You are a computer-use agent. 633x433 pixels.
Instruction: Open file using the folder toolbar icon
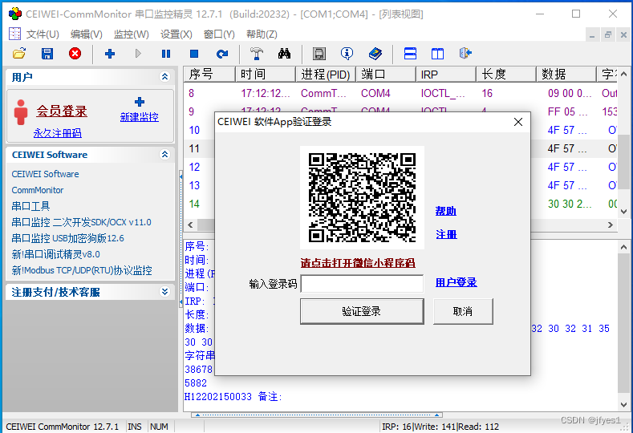pyautogui.click(x=19, y=53)
